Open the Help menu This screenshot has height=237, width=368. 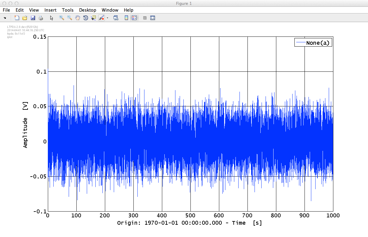coord(128,10)
